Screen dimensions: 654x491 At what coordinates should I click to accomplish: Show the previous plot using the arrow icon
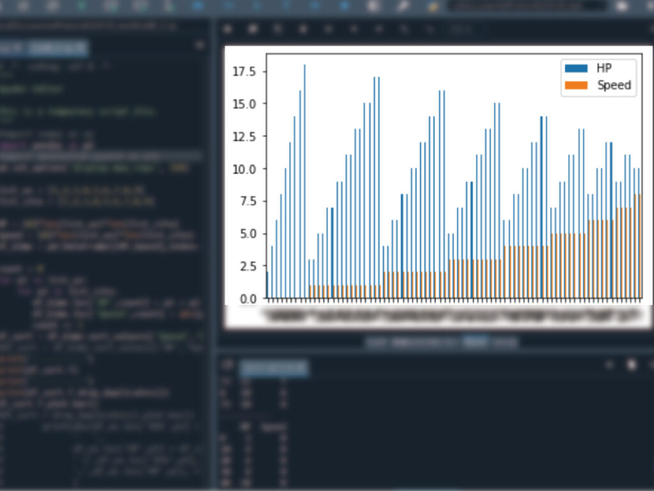[354, 29]
